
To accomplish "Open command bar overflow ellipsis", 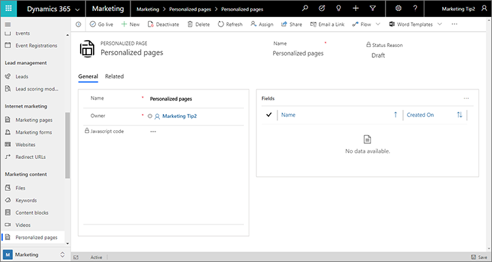I will 454,24.
